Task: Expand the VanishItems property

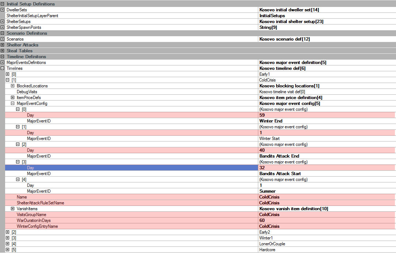Action: pyautogui.click(x=13, y=209)
